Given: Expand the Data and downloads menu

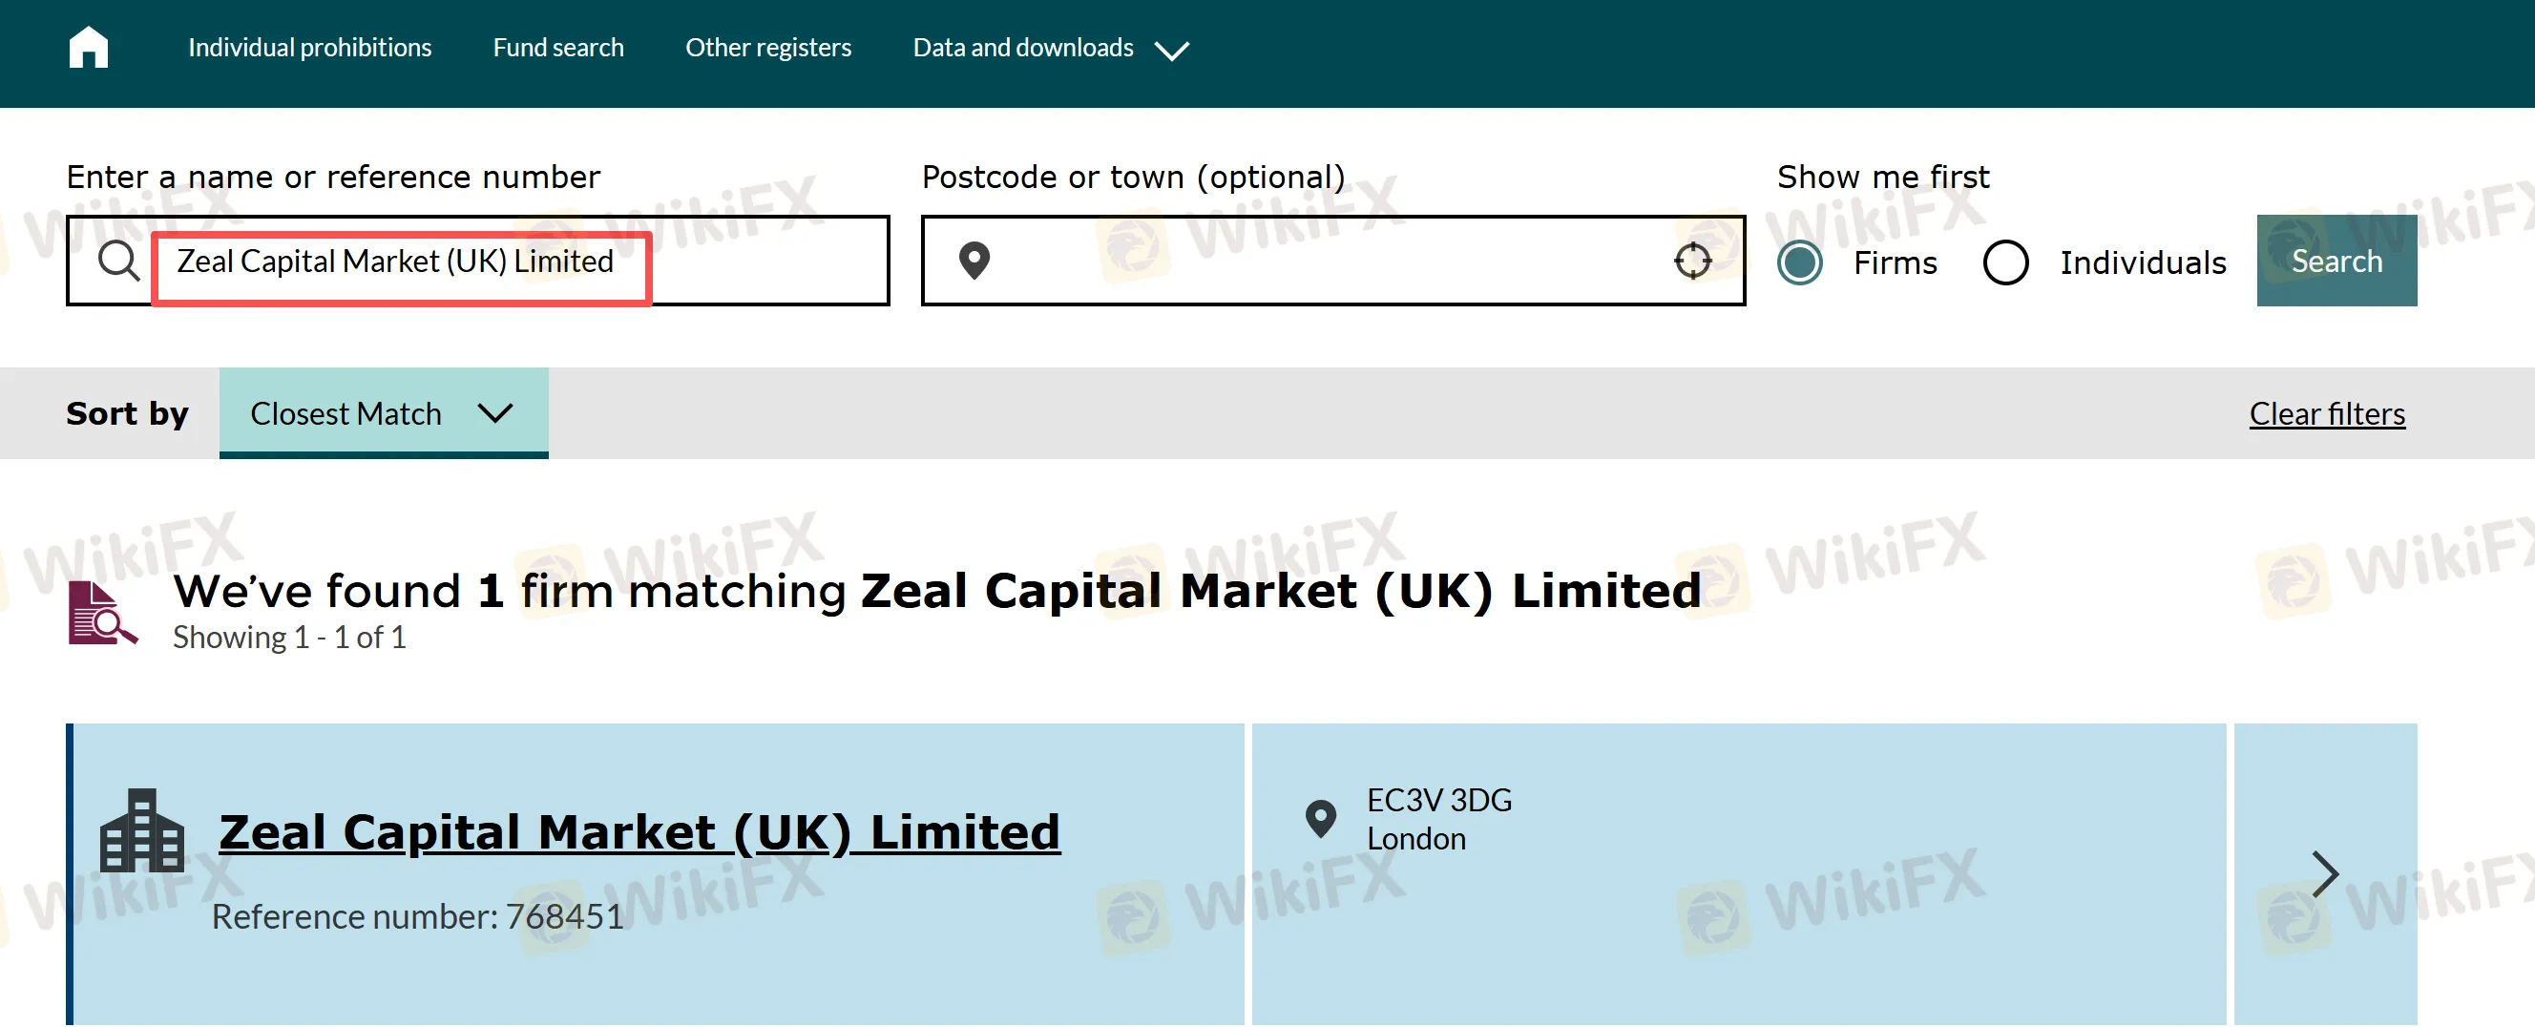Looking at the screenshot, I should tap(1050, 49).
